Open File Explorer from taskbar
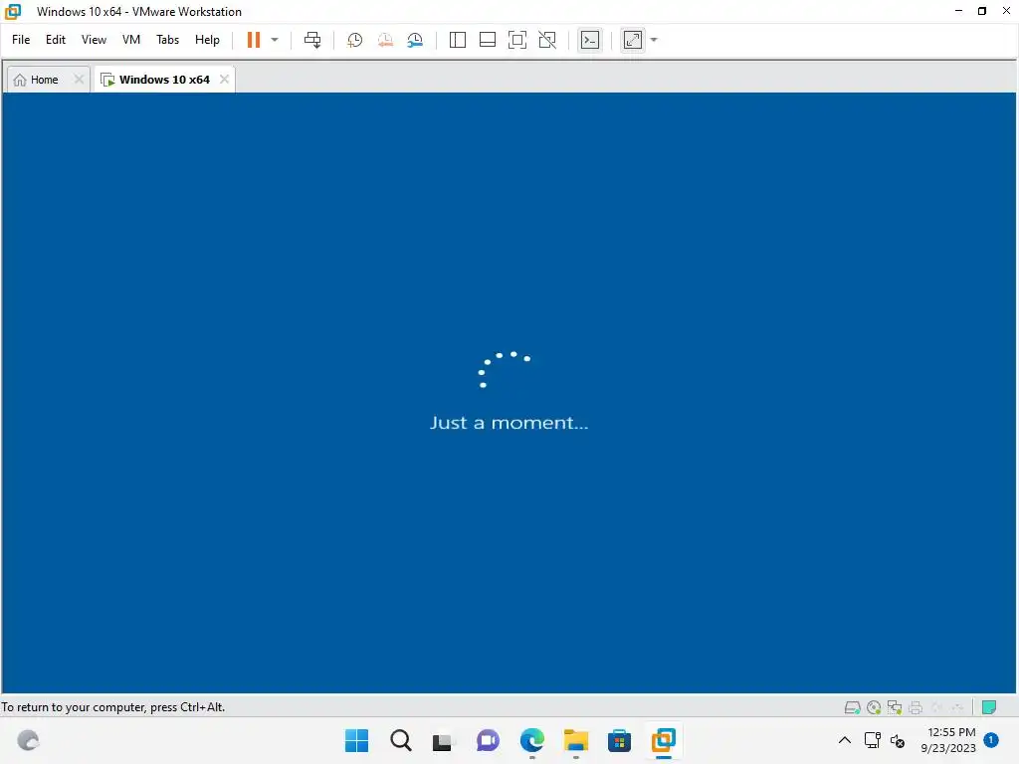This screenshot has height=764, width=1019. pyautogui.click(x=576, y=740)
